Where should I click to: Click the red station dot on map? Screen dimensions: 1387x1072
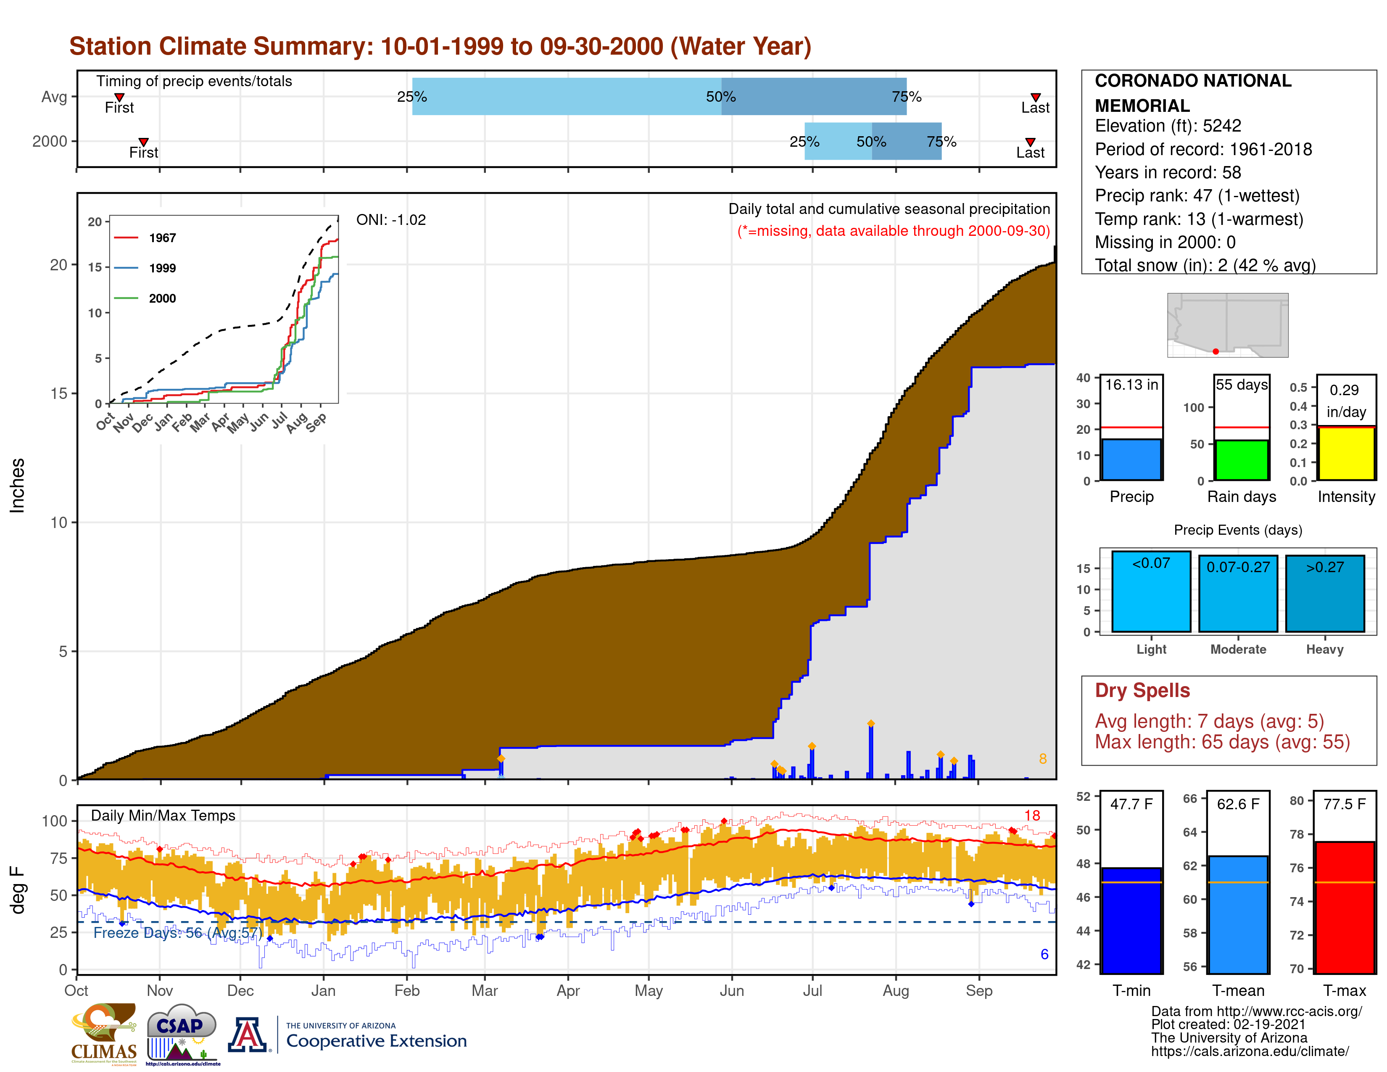(x=1216, y=351)
